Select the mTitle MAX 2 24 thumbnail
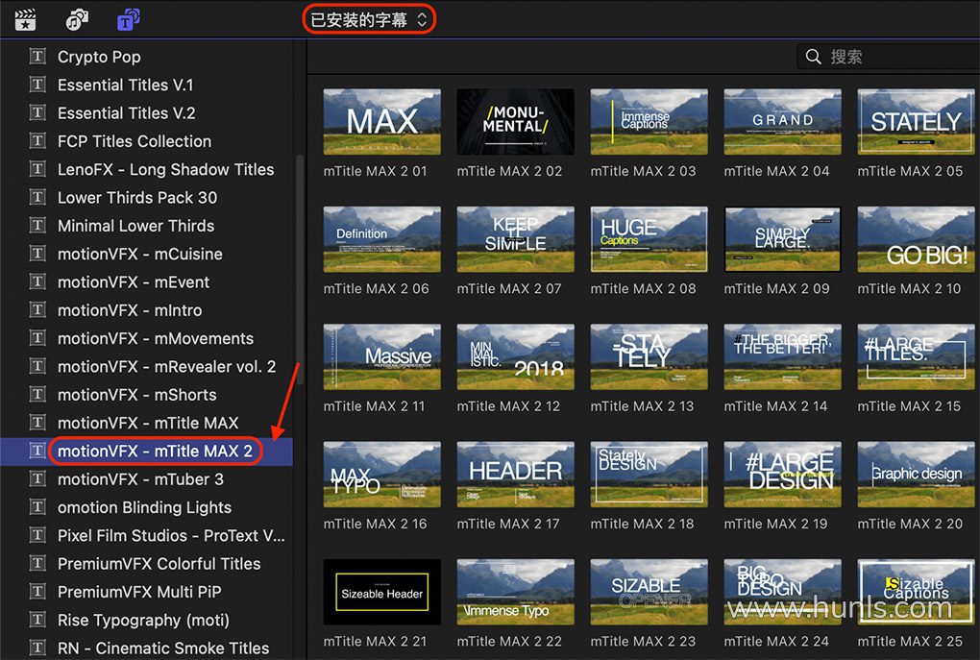The height and width of the screenshot is (660, 980). pyautogui.click(x=782, y=592)
